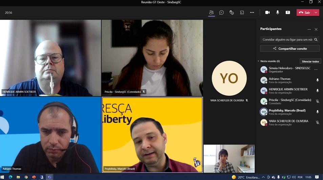Toggle the camera on or off
This screenshot has height=180, width=323.
click(267, 13)
